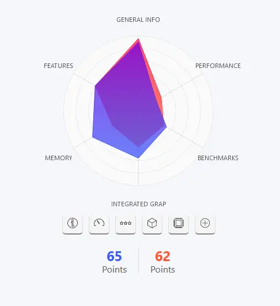The width and height of the screenshot is (280, 306).
Task: Click the FEATURES chart label
Action: coord(58,66)
